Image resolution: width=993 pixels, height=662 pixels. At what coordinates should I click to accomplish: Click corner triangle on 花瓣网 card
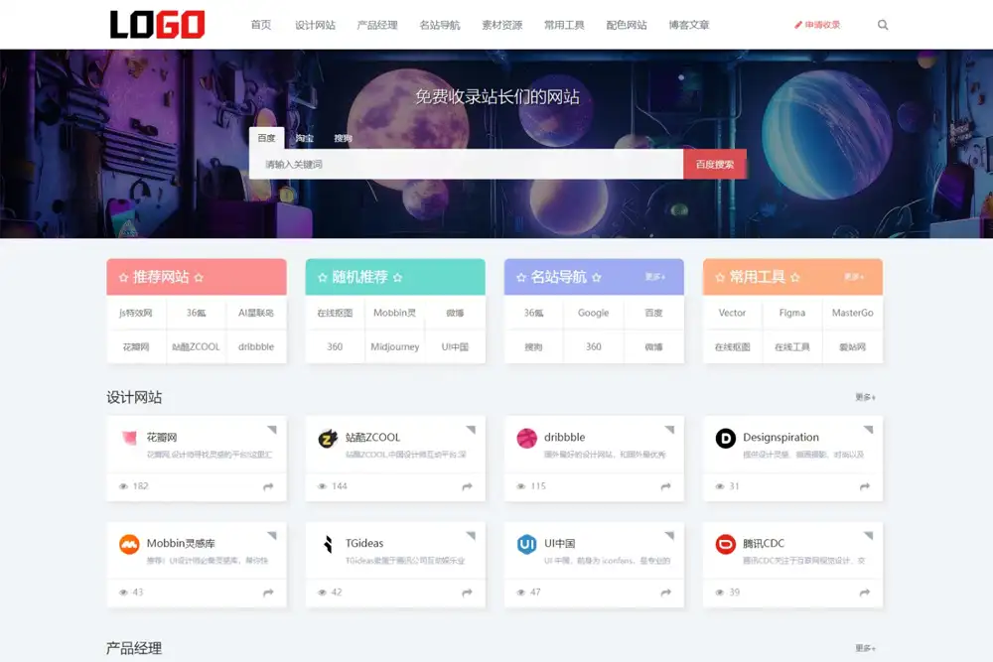(272, 430)
